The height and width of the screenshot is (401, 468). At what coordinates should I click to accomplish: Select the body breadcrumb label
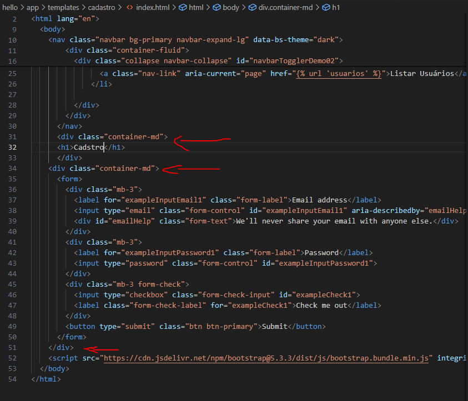point(231,8)
